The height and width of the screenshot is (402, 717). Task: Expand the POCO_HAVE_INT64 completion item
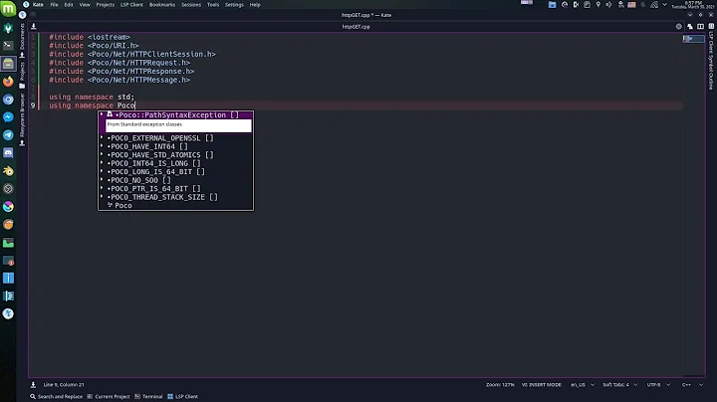pyautogui.click(x=102, y=146)
